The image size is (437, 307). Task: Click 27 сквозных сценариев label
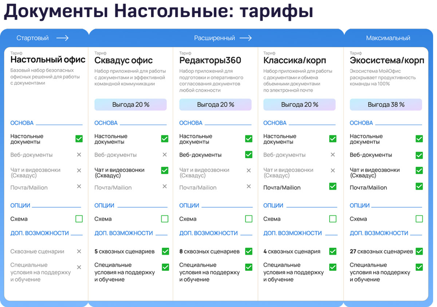[x=381, y=251]
